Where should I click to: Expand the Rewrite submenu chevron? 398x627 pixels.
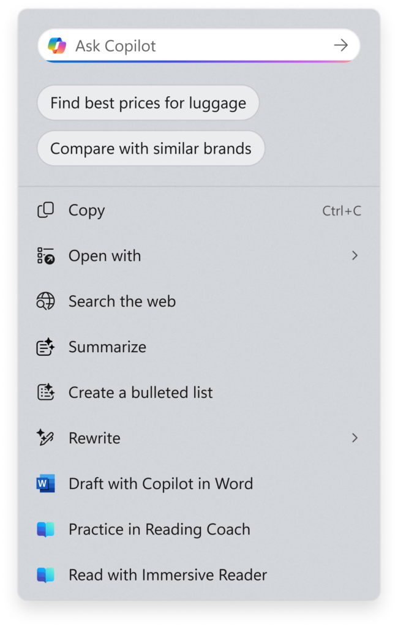click(x=356, y=438)
